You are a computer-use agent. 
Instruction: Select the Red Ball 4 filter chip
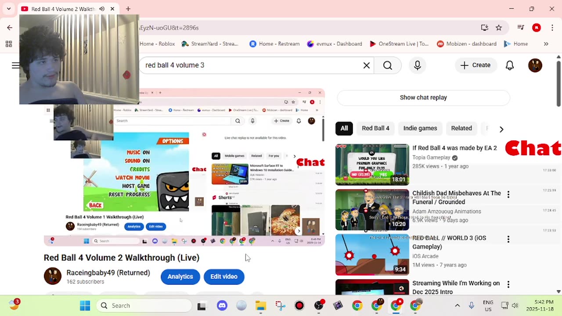coord(375,128)
